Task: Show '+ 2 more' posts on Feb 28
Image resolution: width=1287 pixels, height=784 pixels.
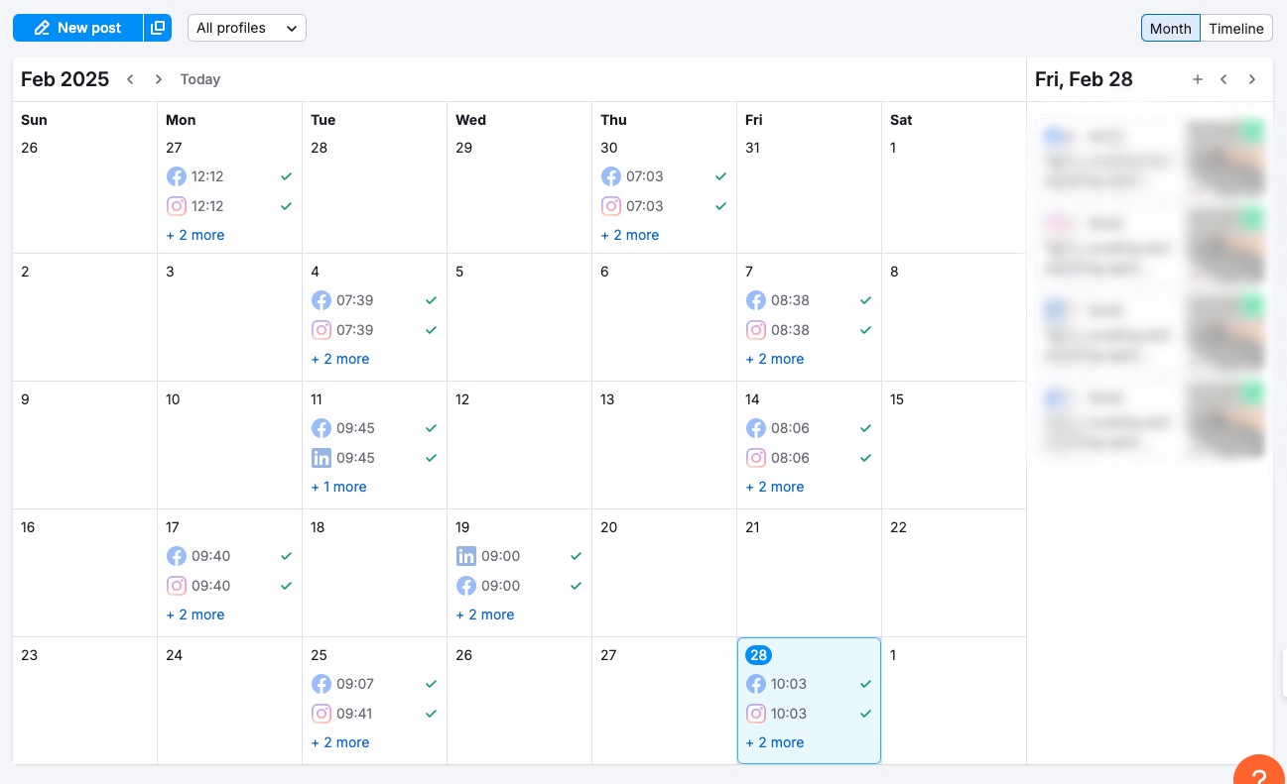Action: coord(775,742)
